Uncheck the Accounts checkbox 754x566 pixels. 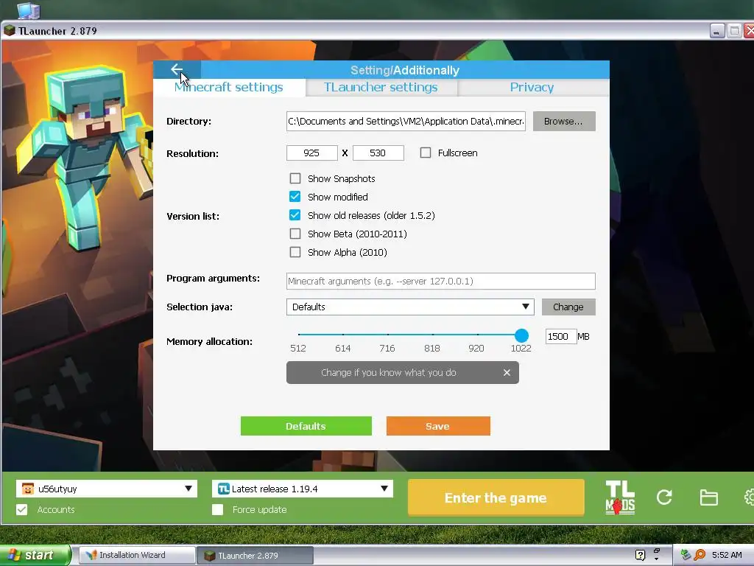(21, 509)
